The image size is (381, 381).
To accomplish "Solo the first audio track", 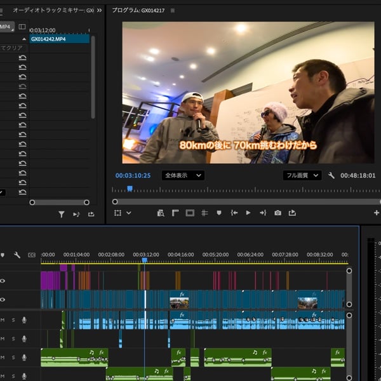I will (13, 319).
